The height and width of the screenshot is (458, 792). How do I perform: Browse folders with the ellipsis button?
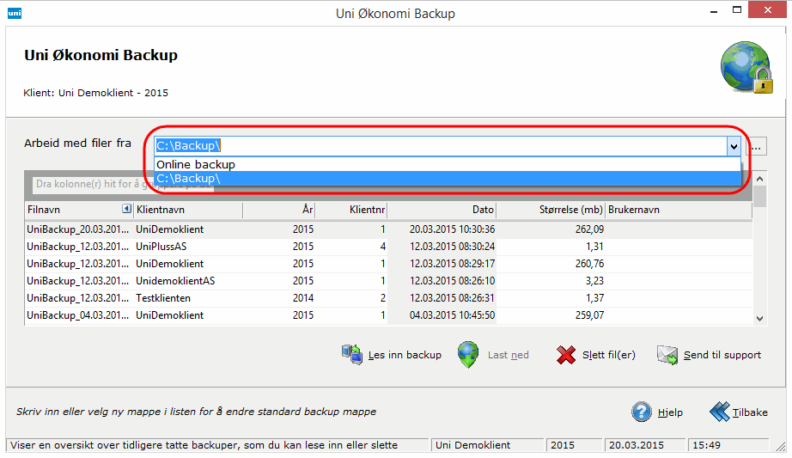point(757,146)
